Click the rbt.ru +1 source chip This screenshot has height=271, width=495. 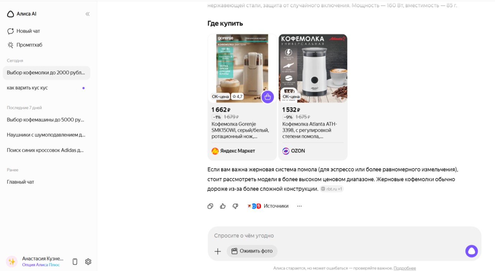pos(332,189)
